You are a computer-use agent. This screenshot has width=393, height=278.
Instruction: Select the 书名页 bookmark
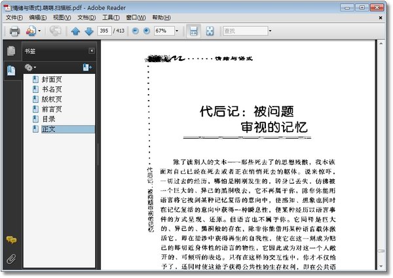52,90
